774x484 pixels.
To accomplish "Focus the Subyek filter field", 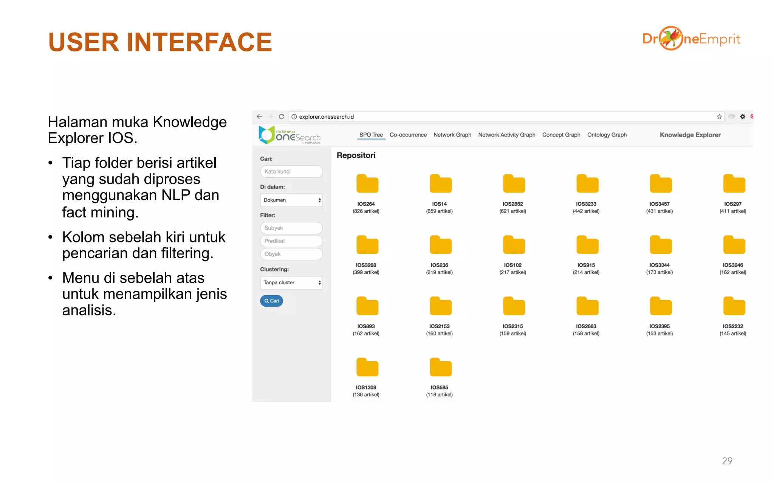I will [x=291, y=228].
